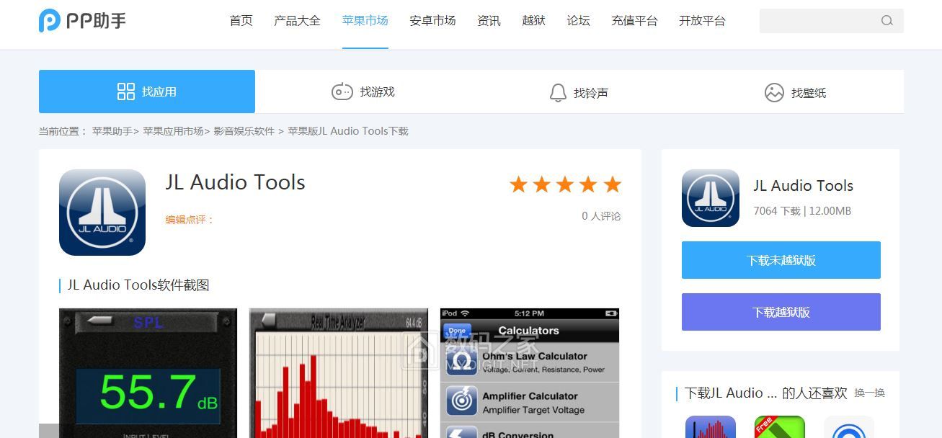Click 换一换 to refresh recommendations
The image size is (942, 438).
pyautogui.click(x=869, y=393)
